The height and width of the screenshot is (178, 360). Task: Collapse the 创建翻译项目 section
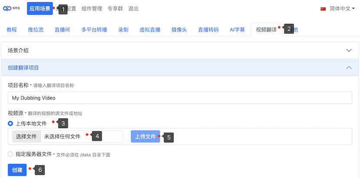[x=349, y=67]
